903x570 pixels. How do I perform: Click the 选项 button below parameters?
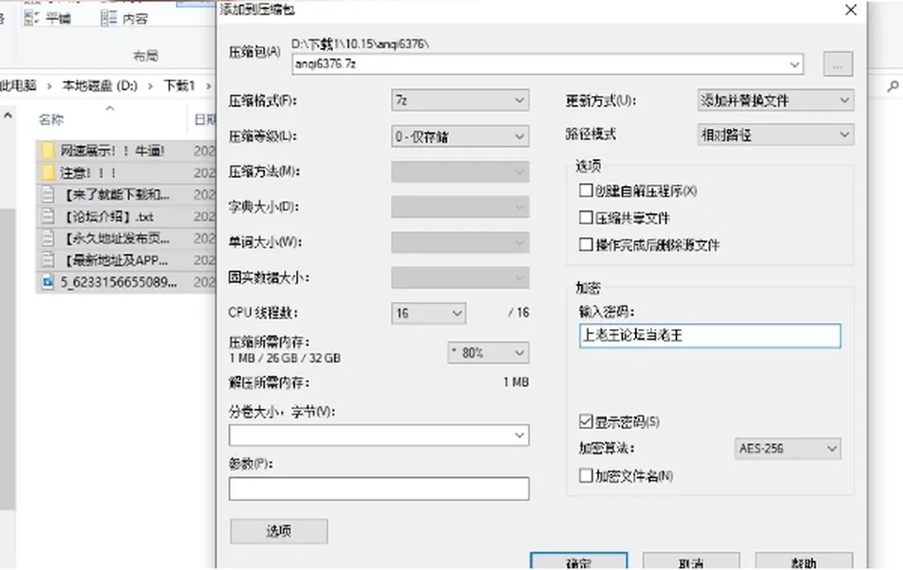279,531
